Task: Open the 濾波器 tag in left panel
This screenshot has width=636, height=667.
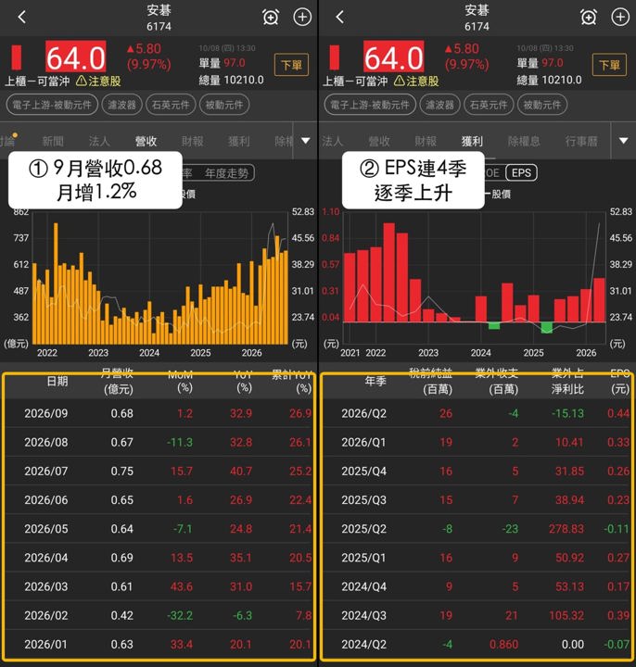Action: [x=121, y=105]
